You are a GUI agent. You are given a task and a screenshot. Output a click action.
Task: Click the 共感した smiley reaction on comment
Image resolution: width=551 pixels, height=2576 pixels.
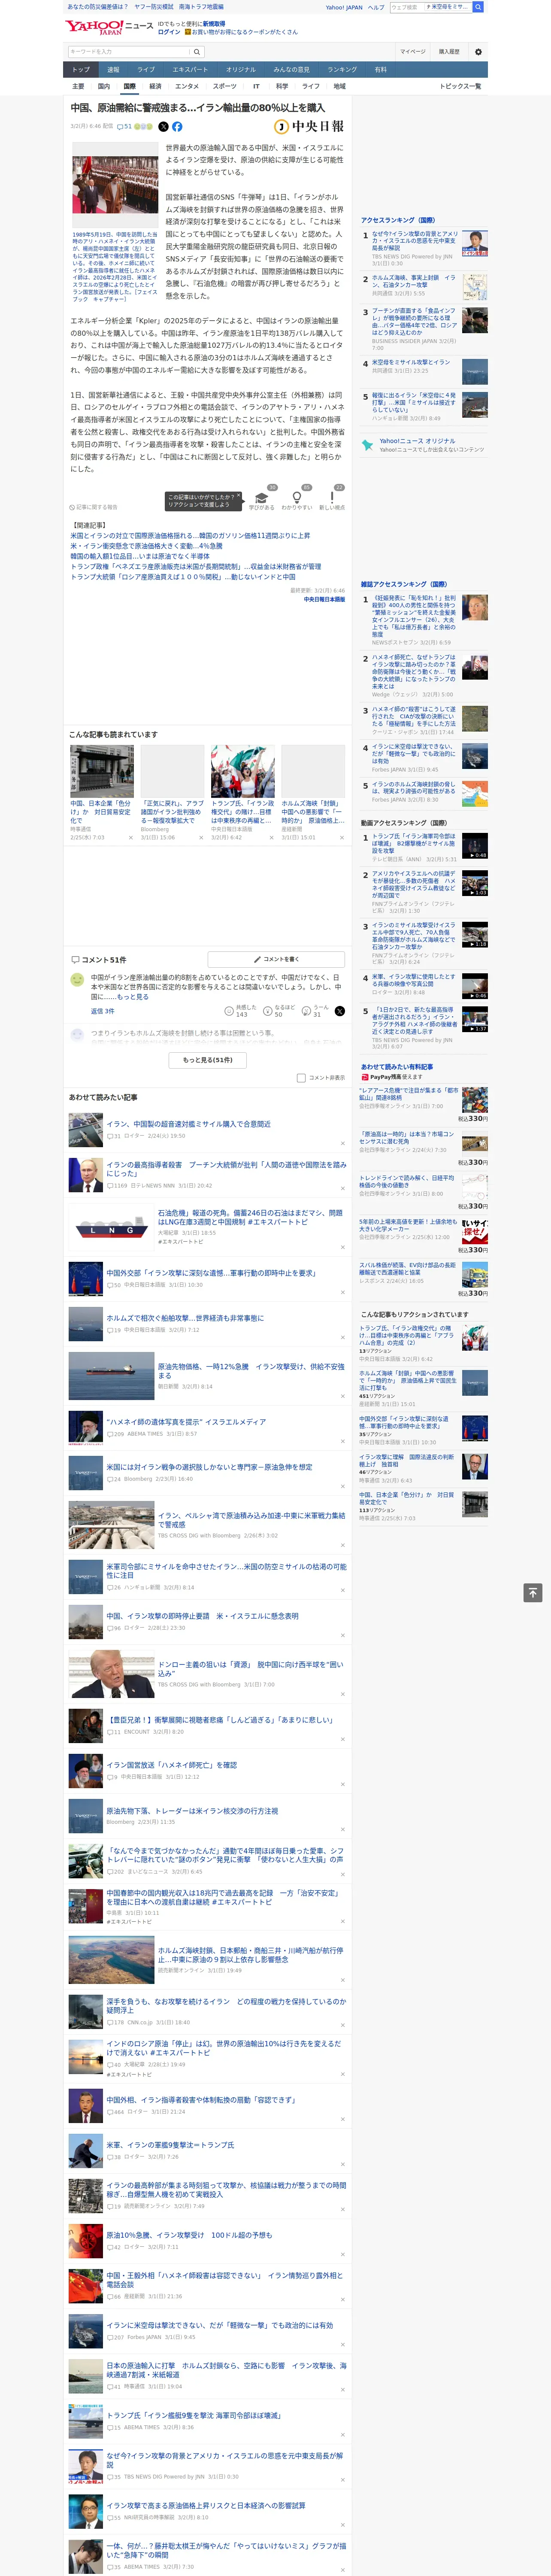(241, 1011)
